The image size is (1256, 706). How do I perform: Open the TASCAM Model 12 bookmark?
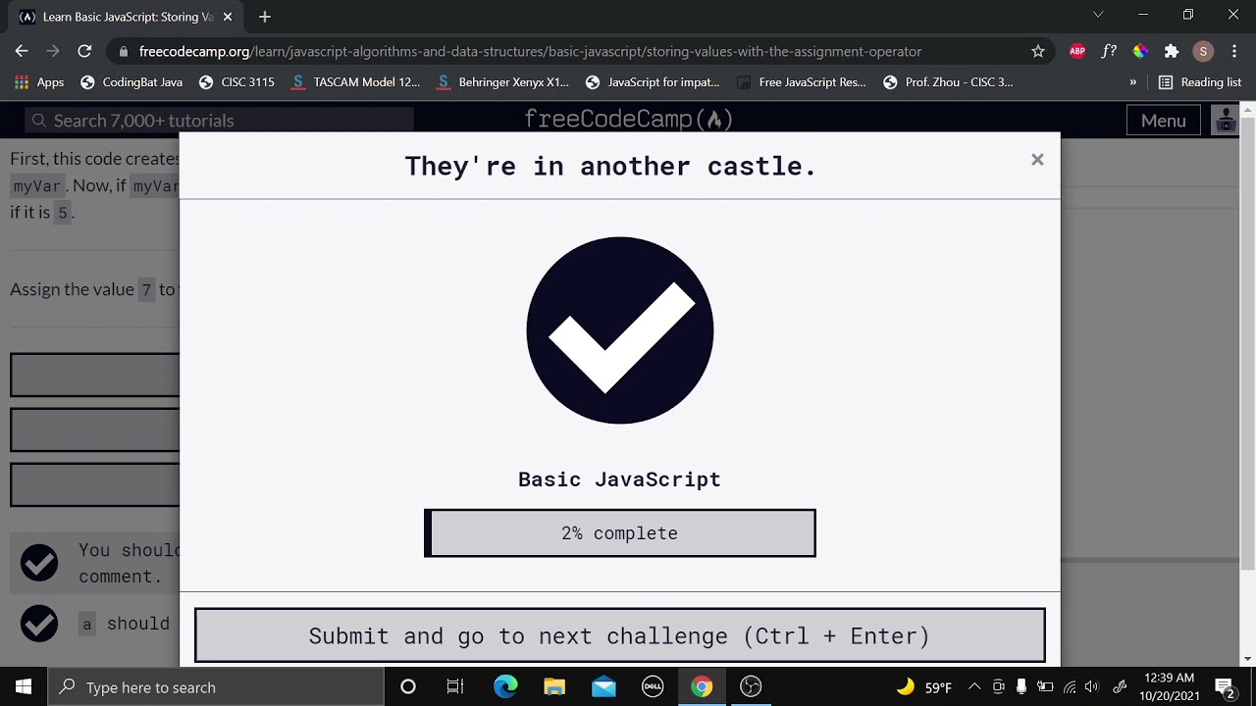coord(355,82)
